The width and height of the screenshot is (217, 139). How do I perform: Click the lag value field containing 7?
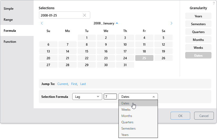tap(110, 97)
